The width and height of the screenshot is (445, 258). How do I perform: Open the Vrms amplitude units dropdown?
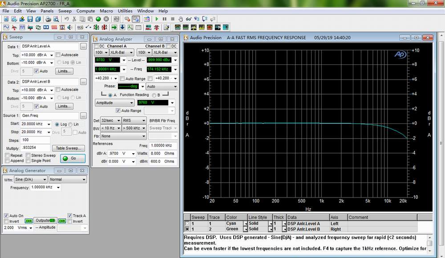click(31, 228)
